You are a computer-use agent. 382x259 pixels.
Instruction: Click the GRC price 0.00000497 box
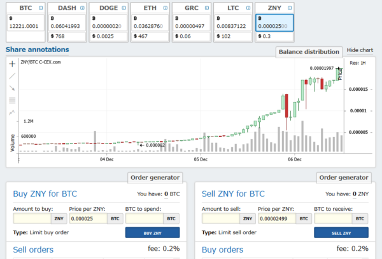click(192, 23)
